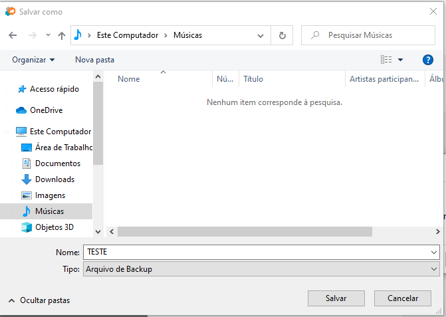The width and height of the screenshot is (446, 317).
Task: Expand the Nome filename history dropdown
Action: coord(434,253)
